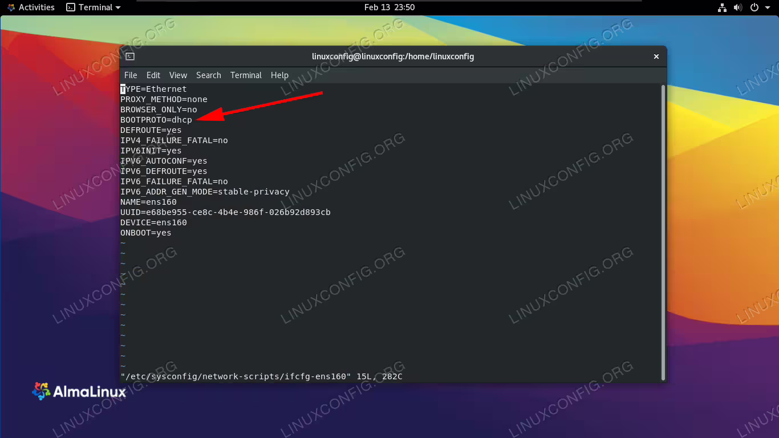This screenshot has width=779, height=438.
Task: Click the IPV6_ADDR_GEN_MODE=stable-privacy line
Action: [x=205, y=192]
